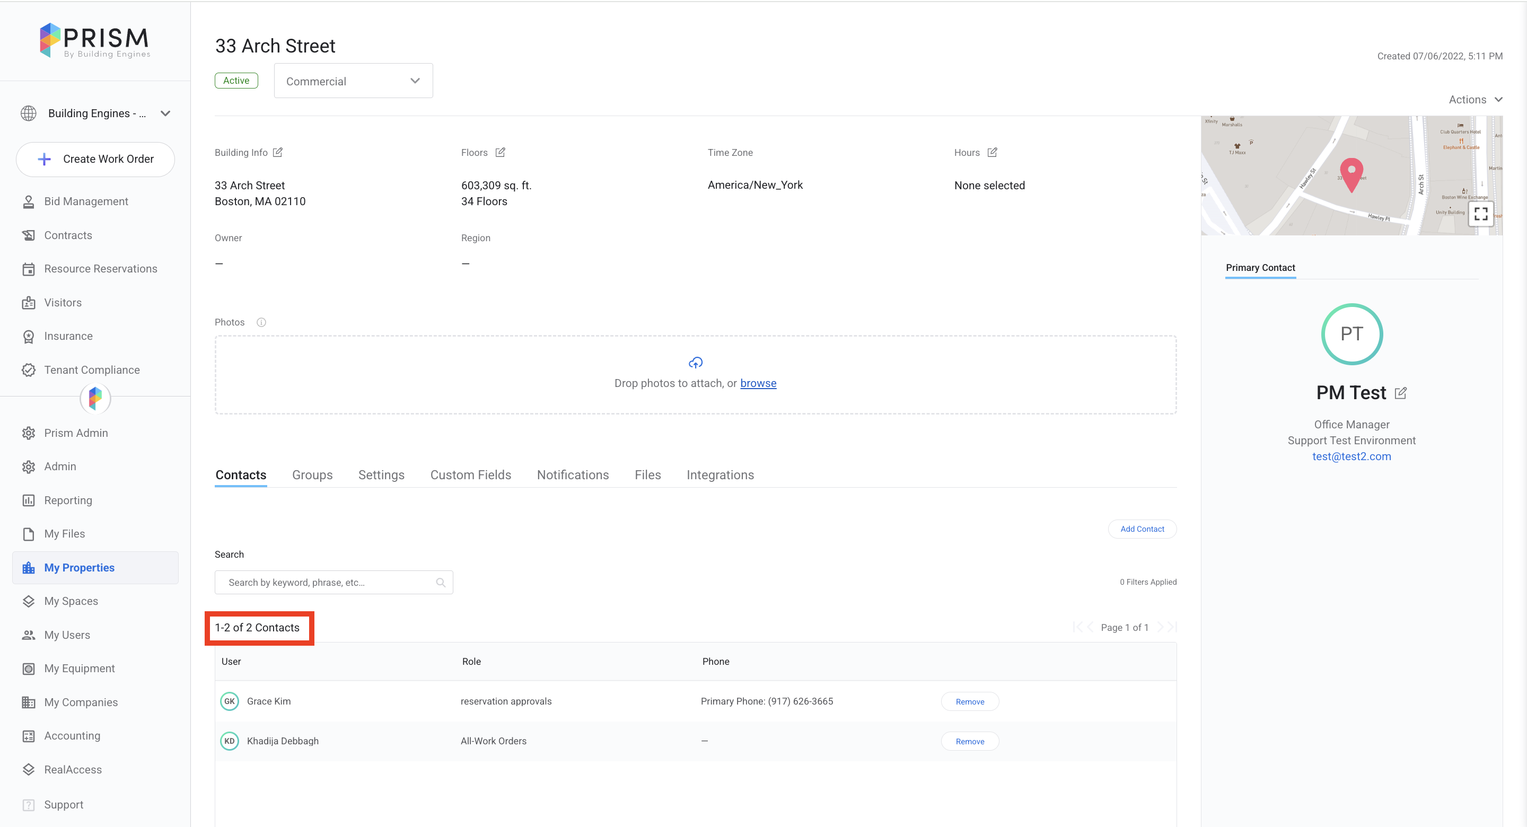The image size is (1527, 827).
Task: Open the Custom Fields tab
Action: [470, 475]
